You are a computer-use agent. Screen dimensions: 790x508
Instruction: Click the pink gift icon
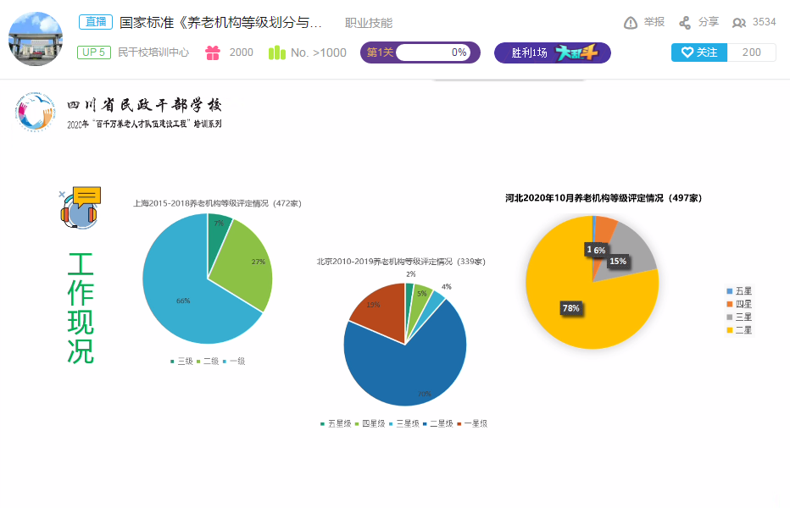point(213,52)
